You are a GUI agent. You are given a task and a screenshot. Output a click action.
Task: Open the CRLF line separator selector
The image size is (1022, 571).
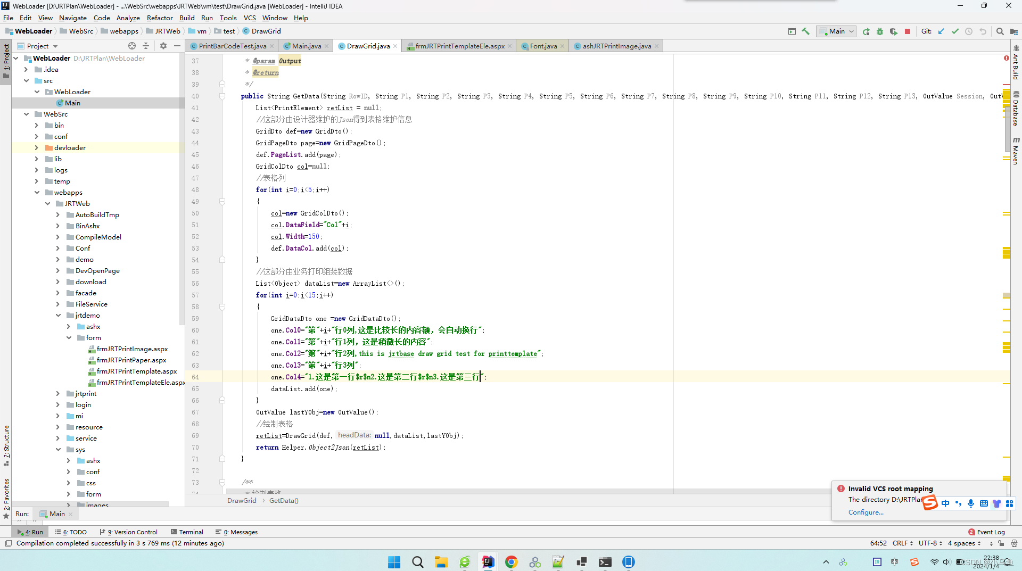903,543
